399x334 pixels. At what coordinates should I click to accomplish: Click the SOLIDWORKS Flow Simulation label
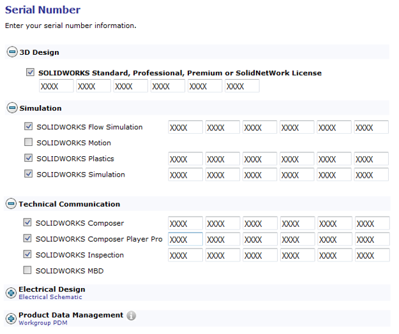point(89,127)
